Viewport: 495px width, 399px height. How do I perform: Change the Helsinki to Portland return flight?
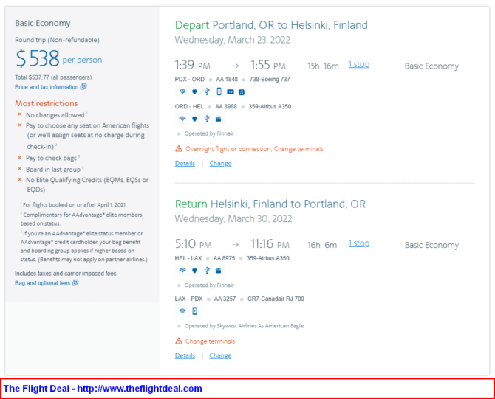(220, 355)
